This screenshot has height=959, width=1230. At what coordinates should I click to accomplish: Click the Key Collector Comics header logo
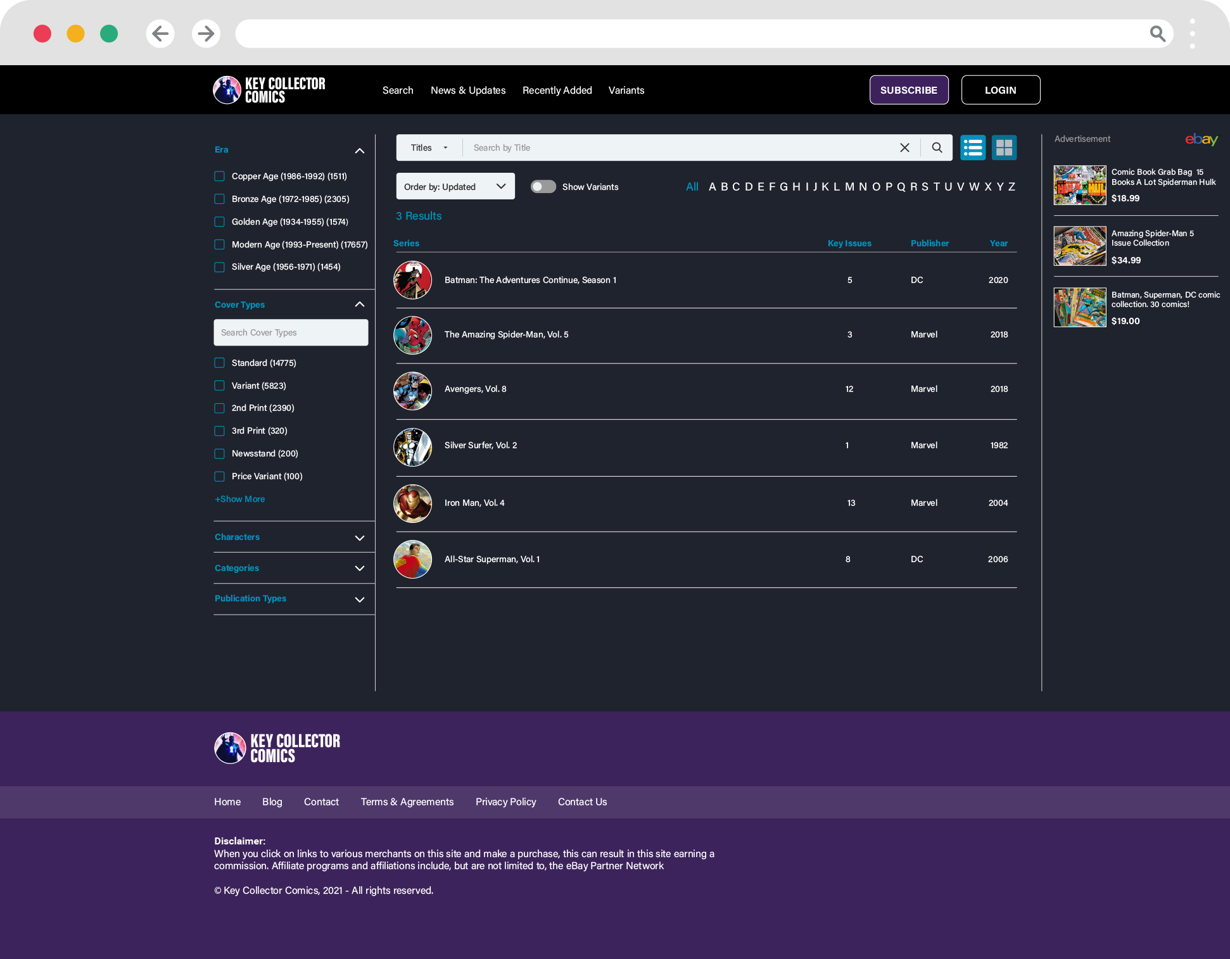pos(269,90)
